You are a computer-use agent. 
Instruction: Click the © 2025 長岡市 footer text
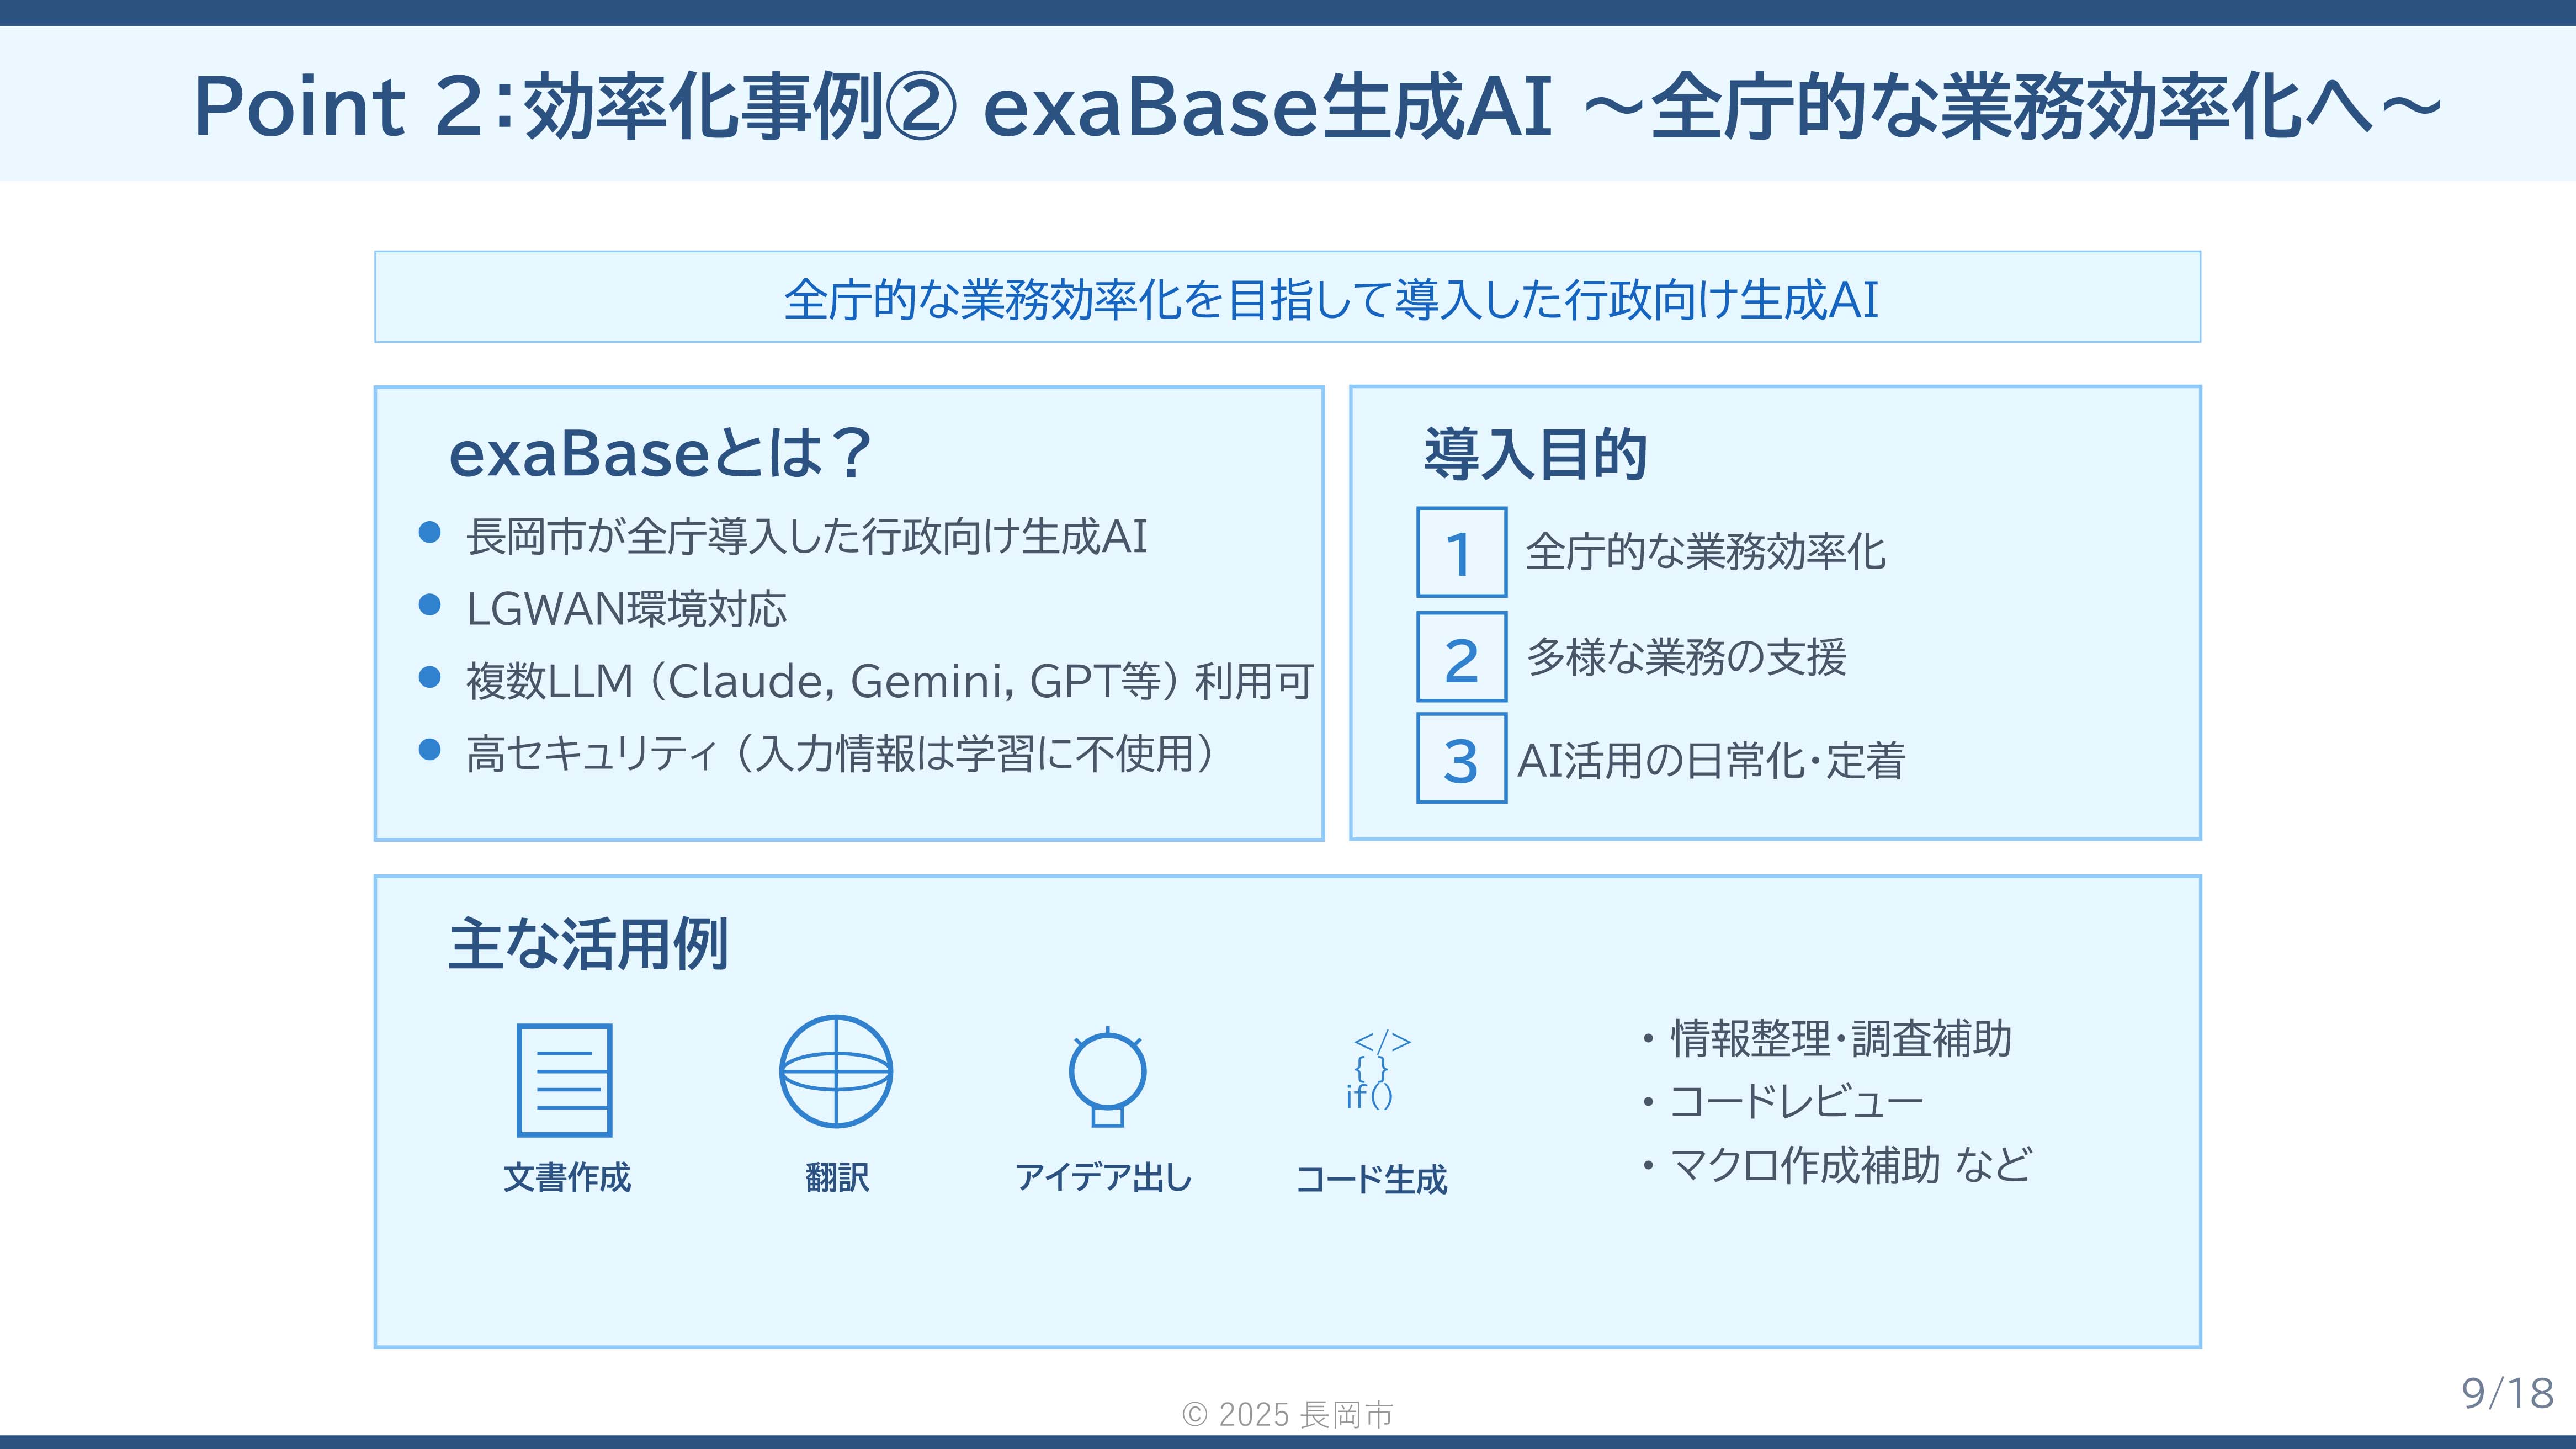(1287, 1414)
